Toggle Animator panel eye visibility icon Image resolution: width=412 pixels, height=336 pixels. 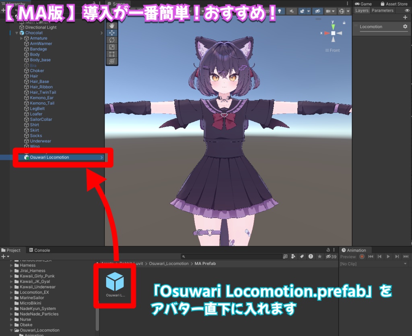pos(407,10)
